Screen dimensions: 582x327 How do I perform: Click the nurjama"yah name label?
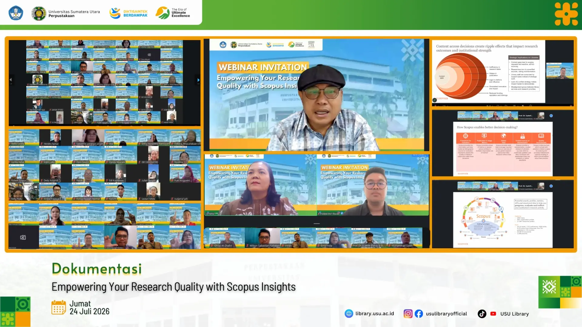click(x=181, y=199)
